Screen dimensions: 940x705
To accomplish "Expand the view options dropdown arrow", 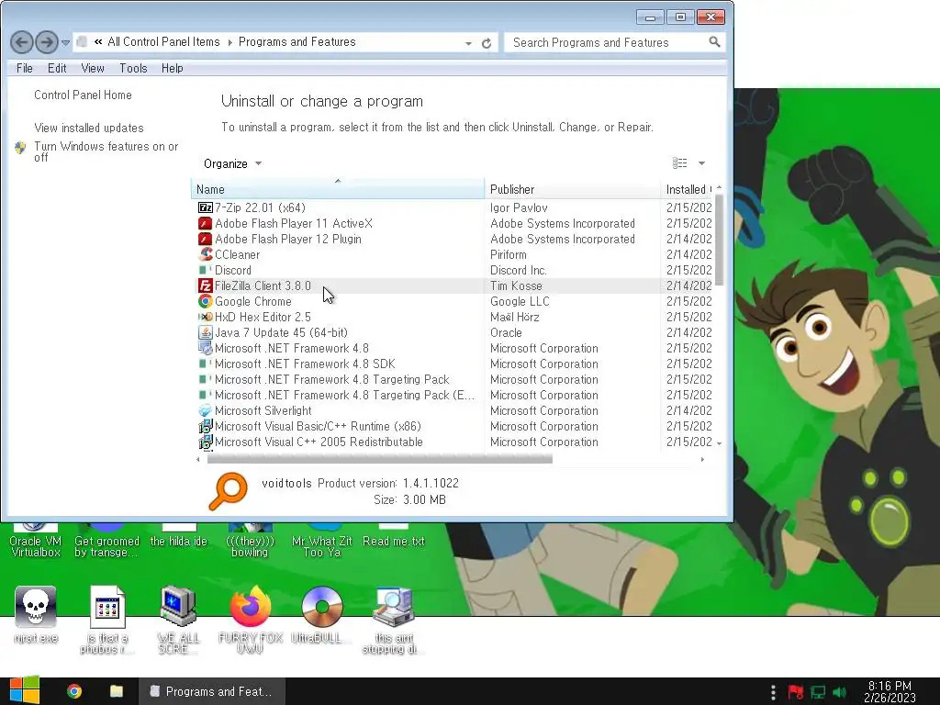I will [x=701, y=163].
